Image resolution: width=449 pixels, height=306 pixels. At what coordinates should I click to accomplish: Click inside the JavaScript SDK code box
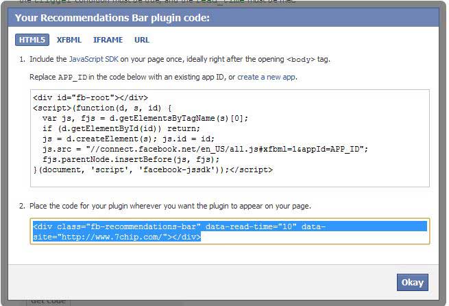pos(230,138)
